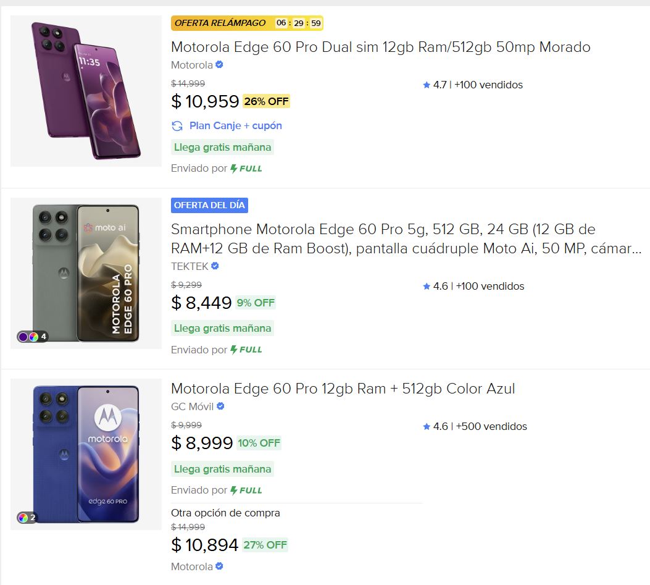
Task: Click the OFERTA DEL DÍA badge
Action: click(210, 205)
